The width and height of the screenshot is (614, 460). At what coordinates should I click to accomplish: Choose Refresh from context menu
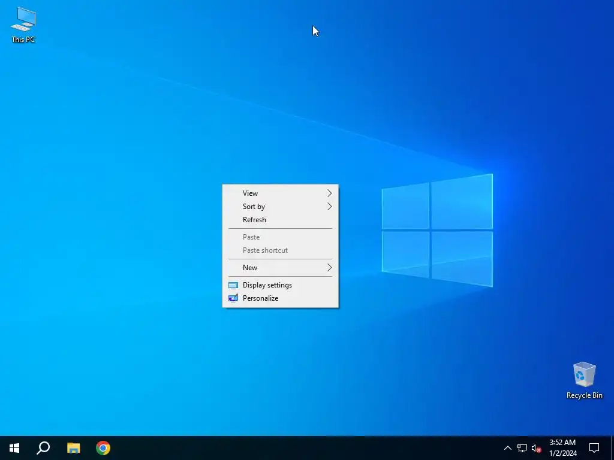281,220
